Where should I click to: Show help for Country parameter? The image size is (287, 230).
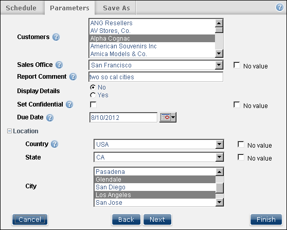click(55, 144)
